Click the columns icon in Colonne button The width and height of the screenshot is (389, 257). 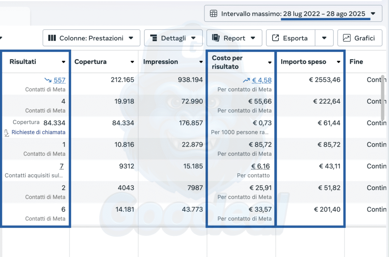tap(52, 38)
